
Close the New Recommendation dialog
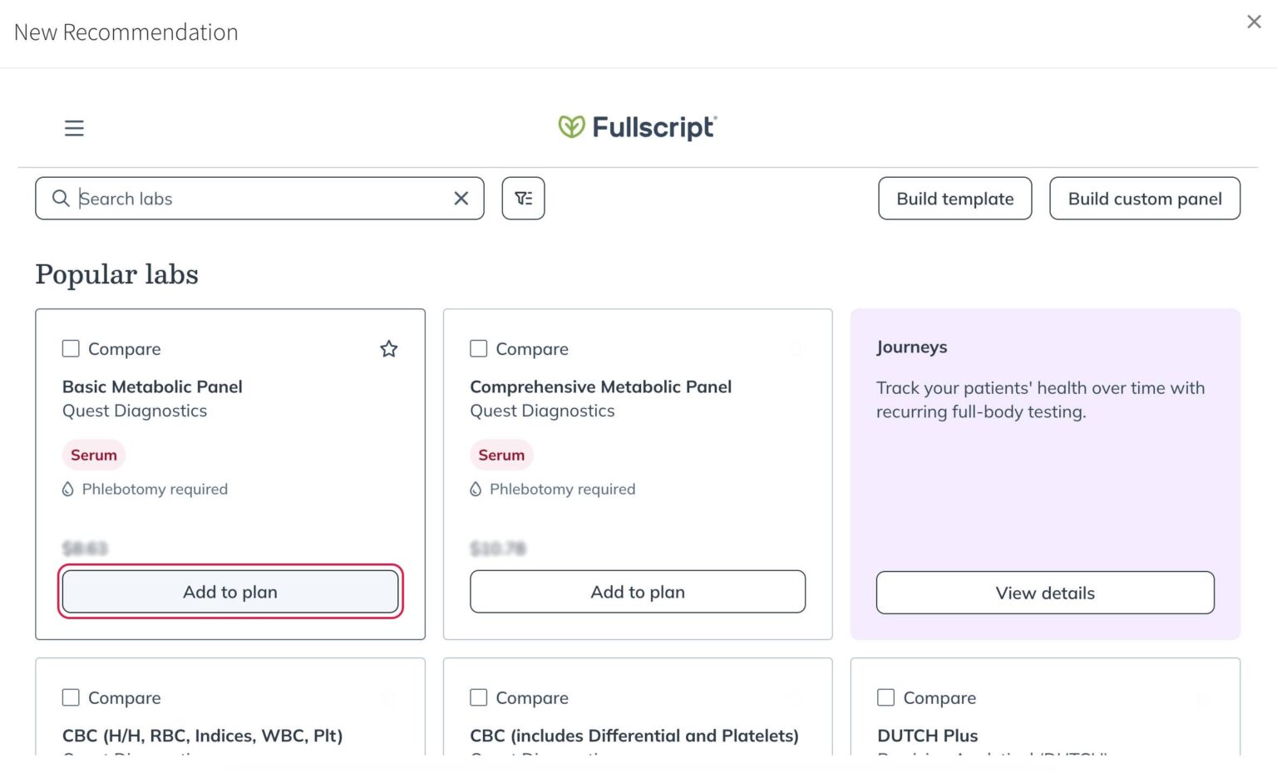(1255, 22)
